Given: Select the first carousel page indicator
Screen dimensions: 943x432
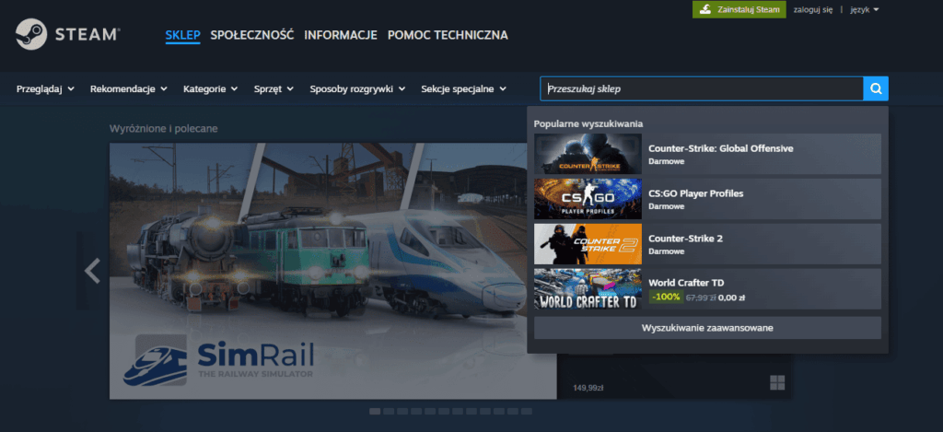Looking at the screenshot, I should [375, 411].
